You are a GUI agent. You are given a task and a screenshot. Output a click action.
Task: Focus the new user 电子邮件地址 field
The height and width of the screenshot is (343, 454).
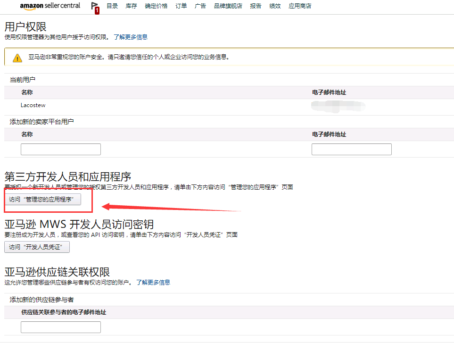pos(352,149)
